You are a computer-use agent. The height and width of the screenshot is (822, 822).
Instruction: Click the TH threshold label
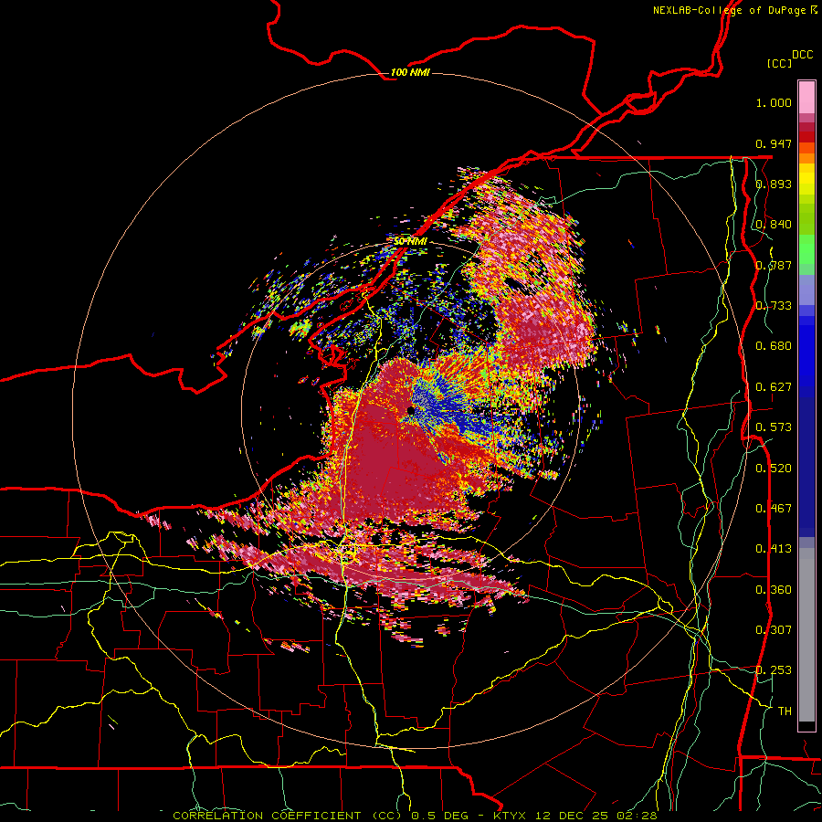(x=785, y=711)
